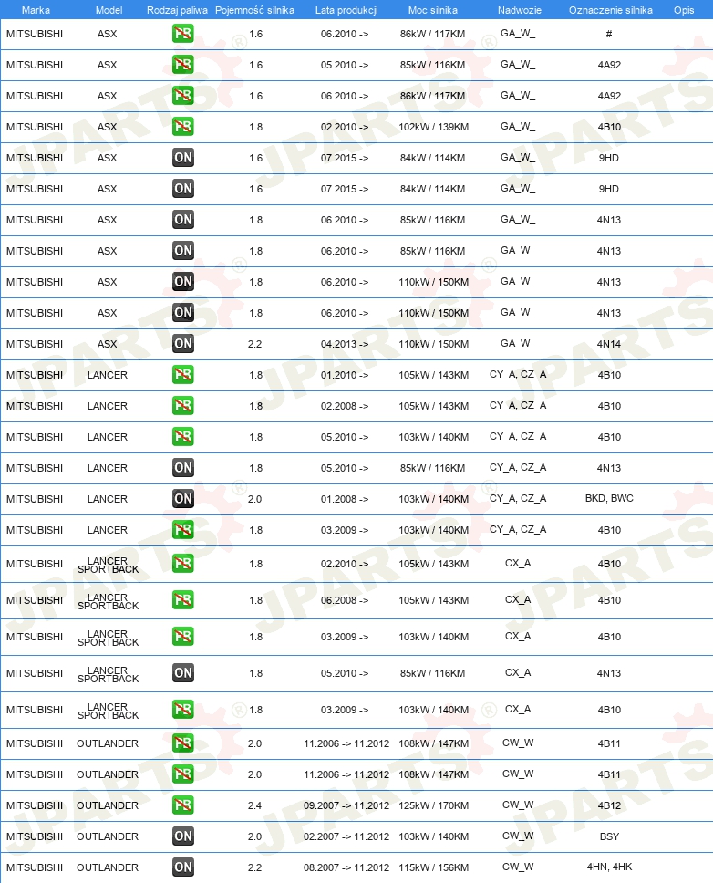This screenshot has width=713, height=883.
Task: Click the ON diesel icon in the ASX 4N14 row
Action: [183, 344]
